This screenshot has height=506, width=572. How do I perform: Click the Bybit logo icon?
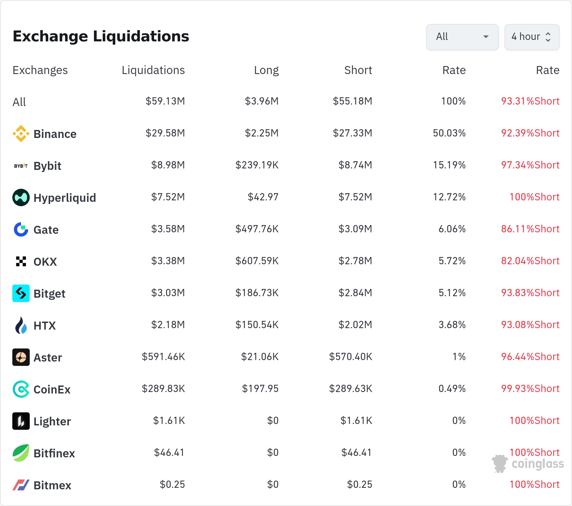pyautogui.click(x=21, y=166)
